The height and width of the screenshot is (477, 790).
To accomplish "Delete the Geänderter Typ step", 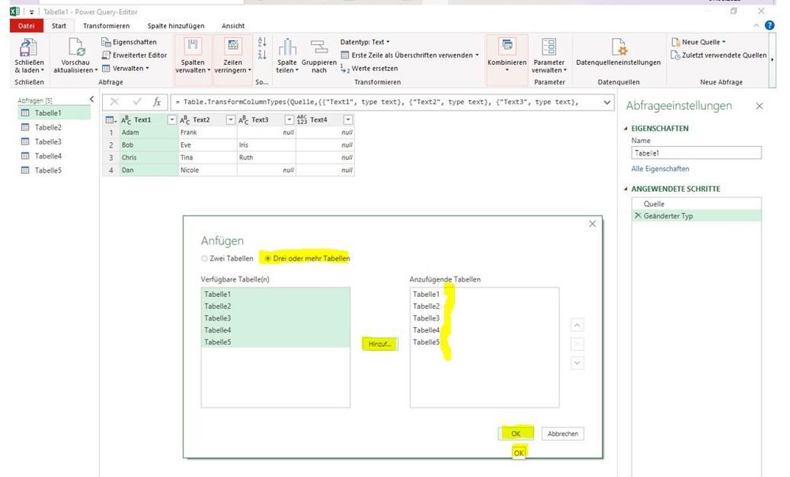I will pos(638,216).
